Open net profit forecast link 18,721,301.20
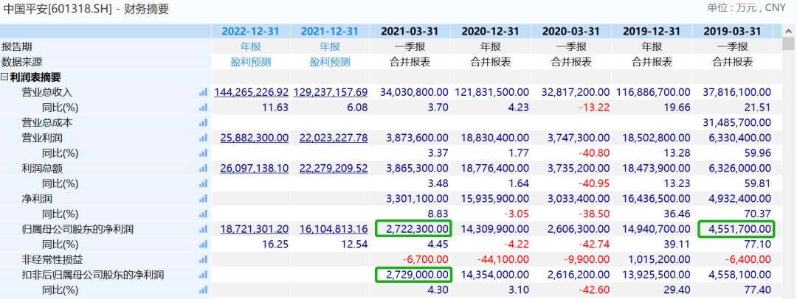This screenshot has width=797, height=299. click(x=255, y=230)
